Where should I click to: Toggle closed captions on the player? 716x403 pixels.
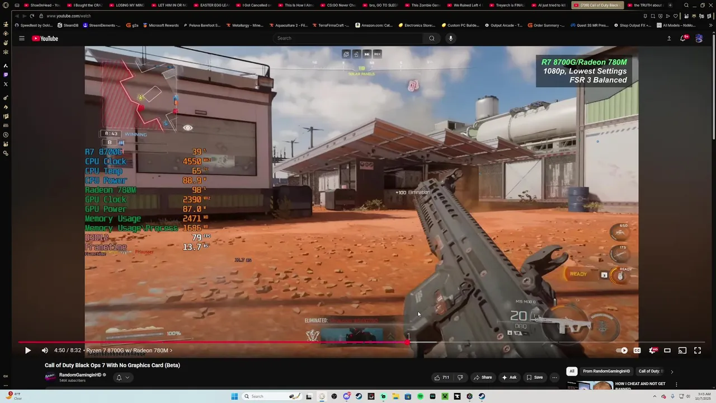pos(637,350)
